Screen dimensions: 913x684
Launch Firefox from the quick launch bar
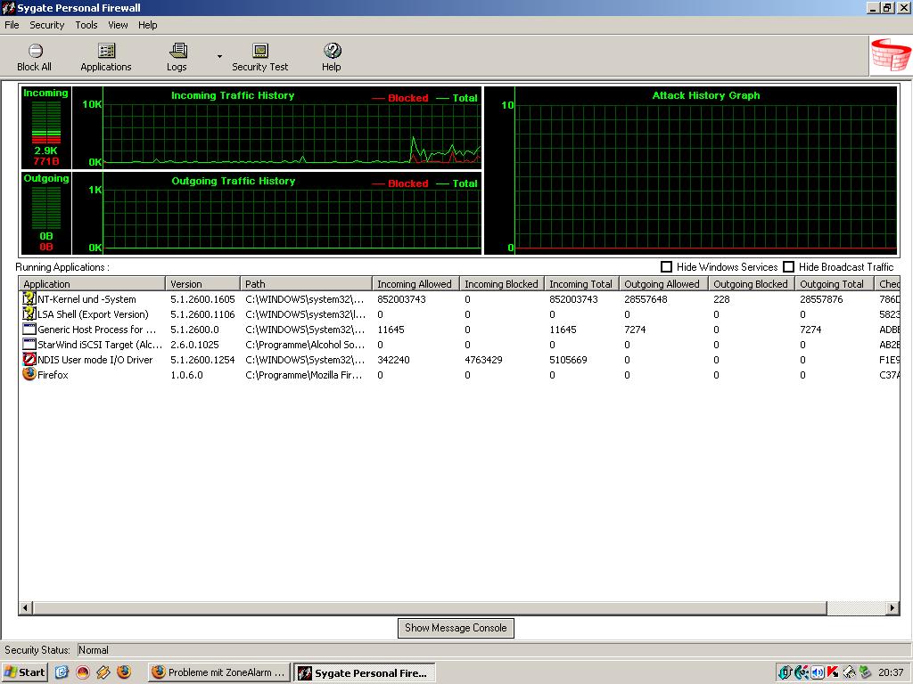124,672
